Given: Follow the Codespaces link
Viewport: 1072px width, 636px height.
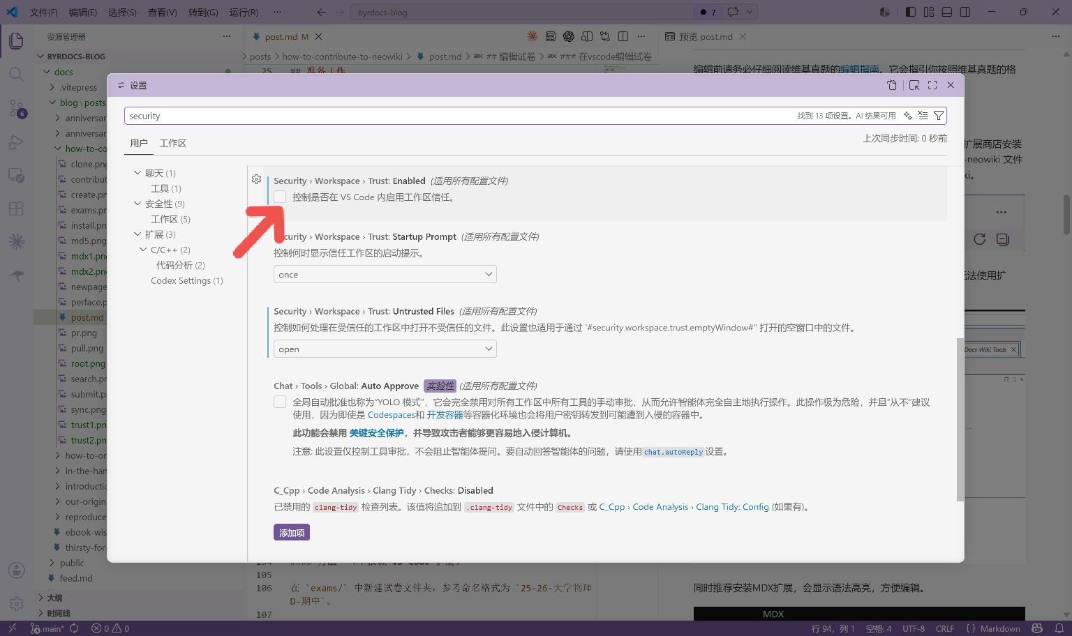Looking at the screenshot, I should pyautogui.click(x=391, y=415).
